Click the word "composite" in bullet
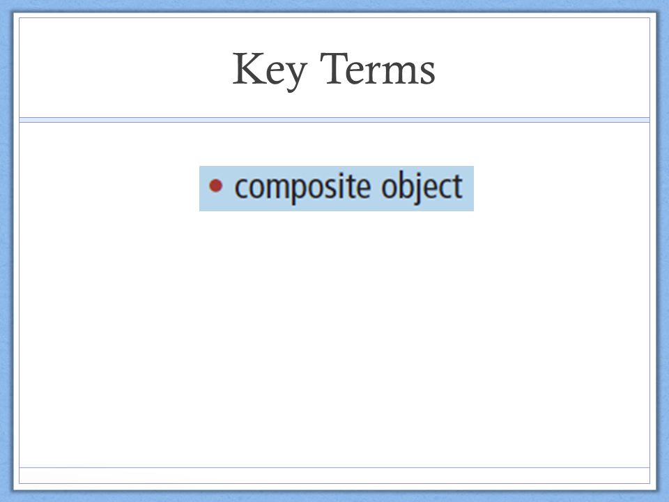 (x=302, y=188)
